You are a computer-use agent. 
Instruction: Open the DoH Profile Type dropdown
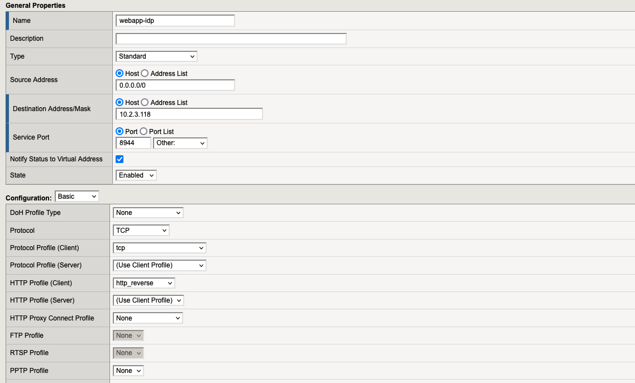148,213
